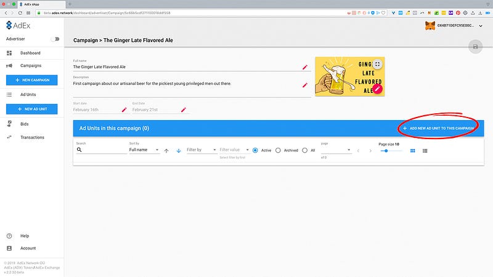Screen dimensions: 493x277
Task: Select the AdEx dApp browser tab
Action: tap(41, 4)
